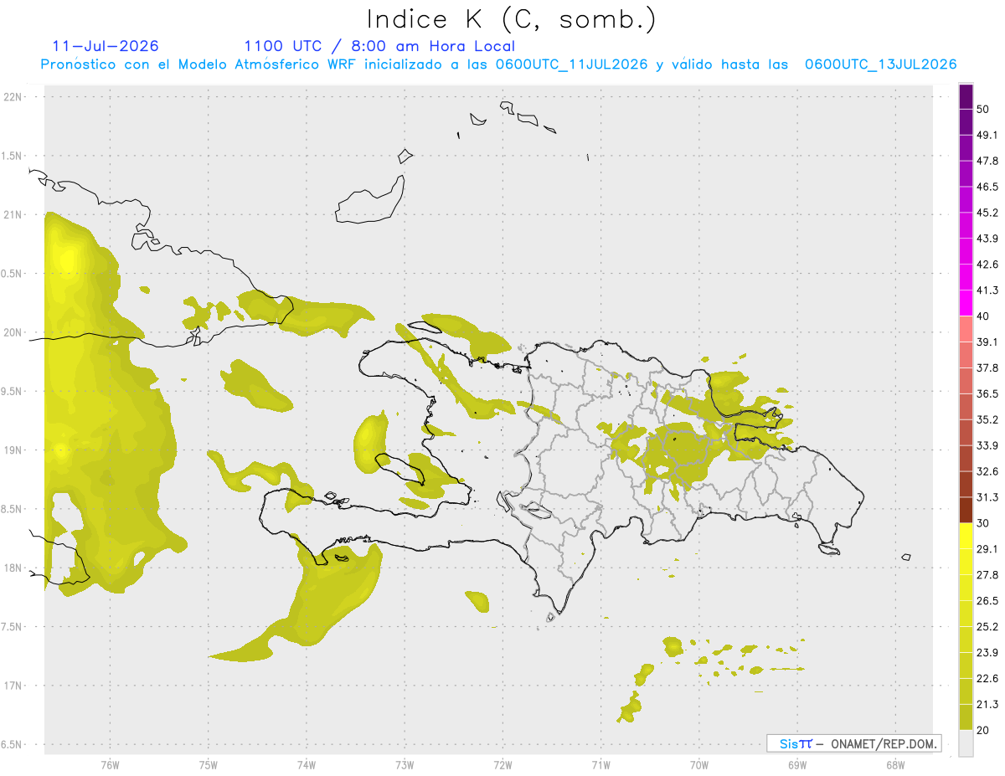Select the longitude label "72W"
1005x776 pixels.
tap(503, 765)
